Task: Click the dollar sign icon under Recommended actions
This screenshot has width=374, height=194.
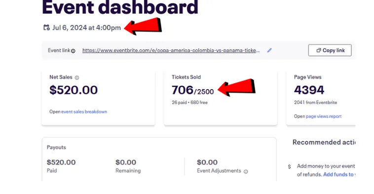Action: [x=289, y=166]
